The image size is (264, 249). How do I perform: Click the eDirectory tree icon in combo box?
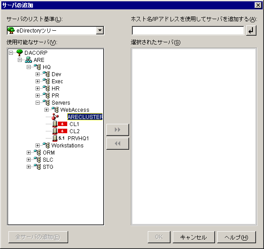(11, 30)
